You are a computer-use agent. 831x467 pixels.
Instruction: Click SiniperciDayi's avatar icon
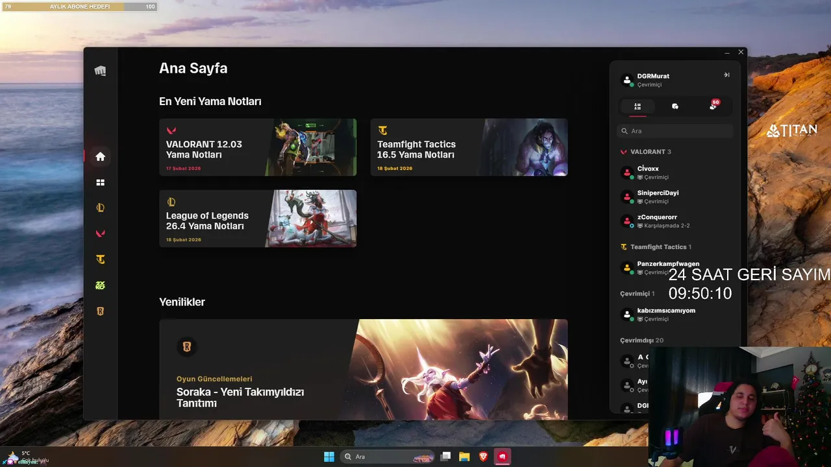tap(627, 197)
